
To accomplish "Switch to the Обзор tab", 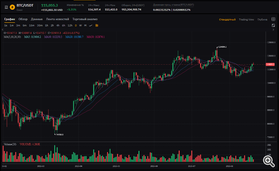I will pos(23,19).
